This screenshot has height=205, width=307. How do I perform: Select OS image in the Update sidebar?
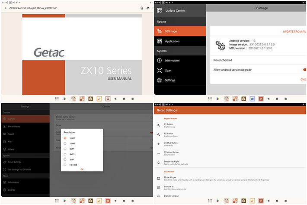[171, 31]
